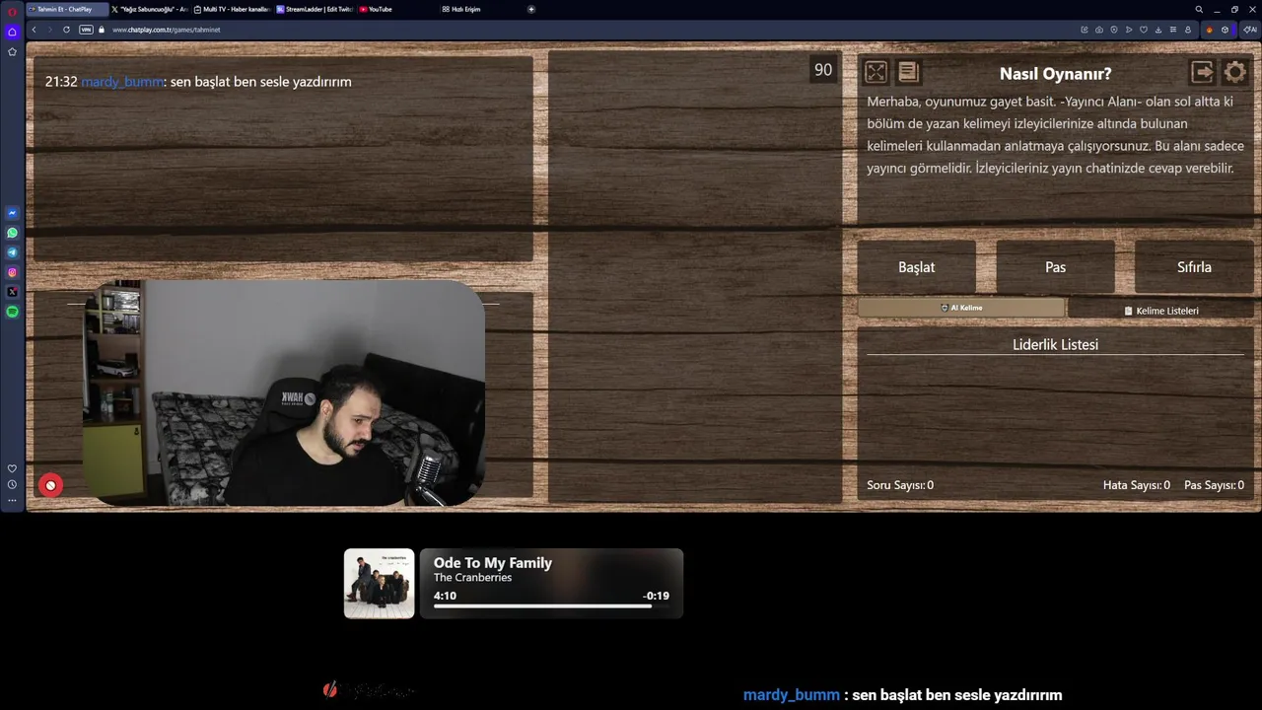Click the red record circle button
Screen dimensions: 1262x710
pyautogui.click(x=50, y=484)
